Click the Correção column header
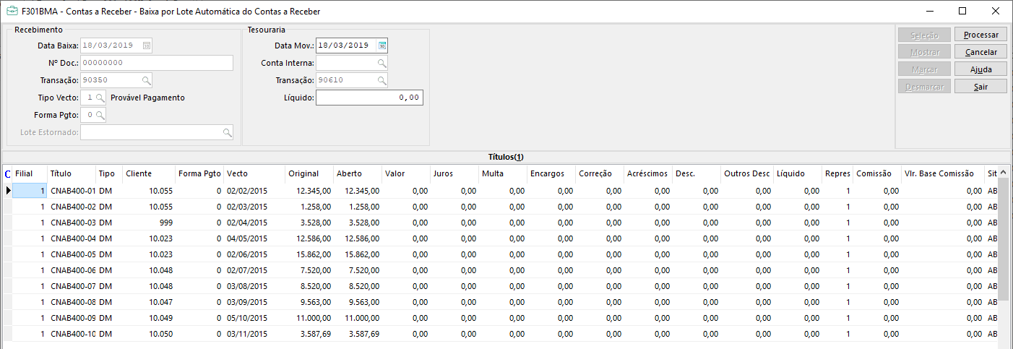The image size is (1013, 349). pos(600,173)
